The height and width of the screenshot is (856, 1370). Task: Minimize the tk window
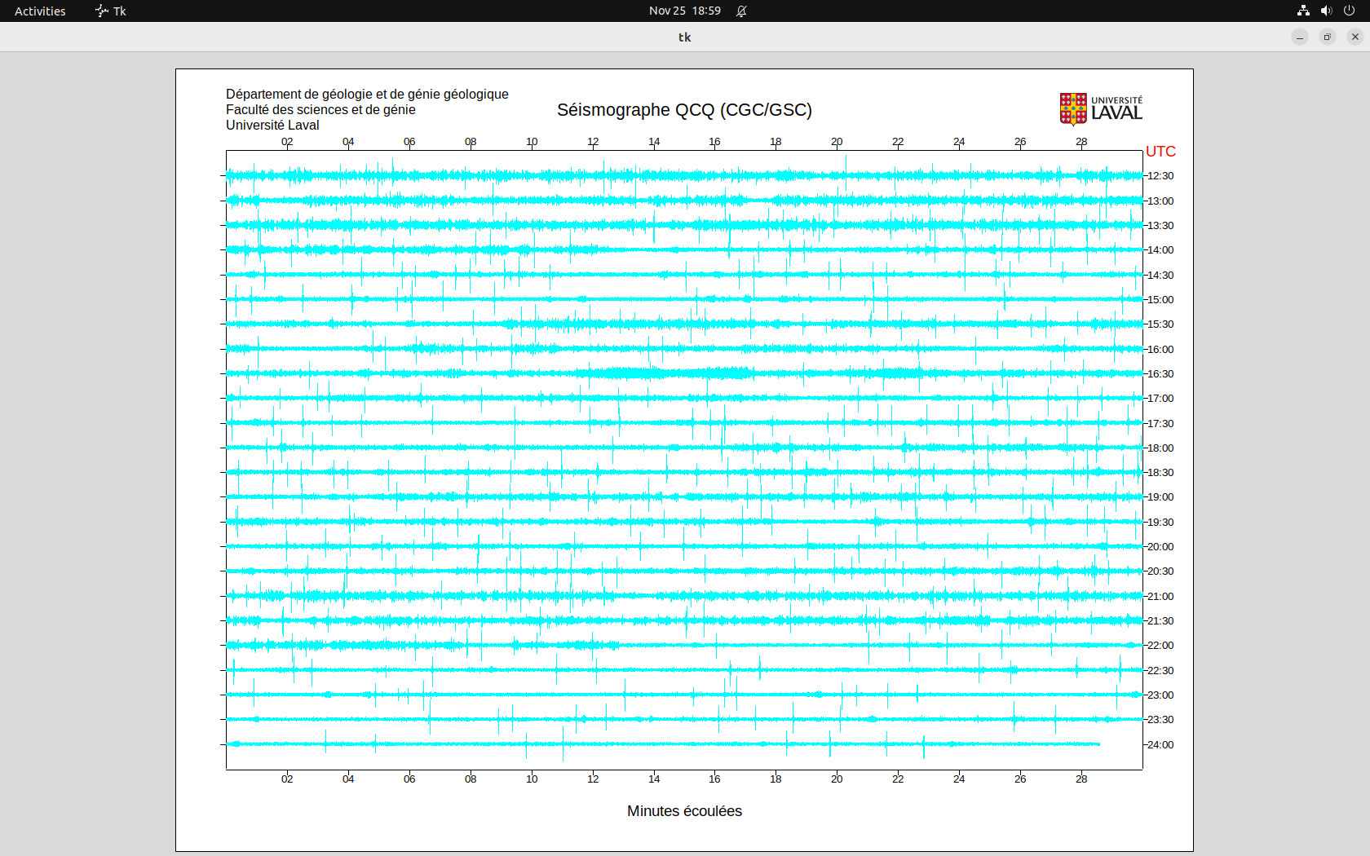click(1300, 37)
